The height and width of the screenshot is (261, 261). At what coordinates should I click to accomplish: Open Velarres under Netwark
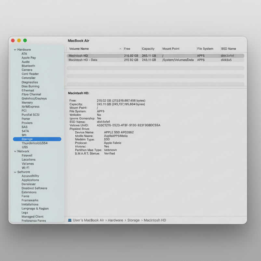click(28, 164)
